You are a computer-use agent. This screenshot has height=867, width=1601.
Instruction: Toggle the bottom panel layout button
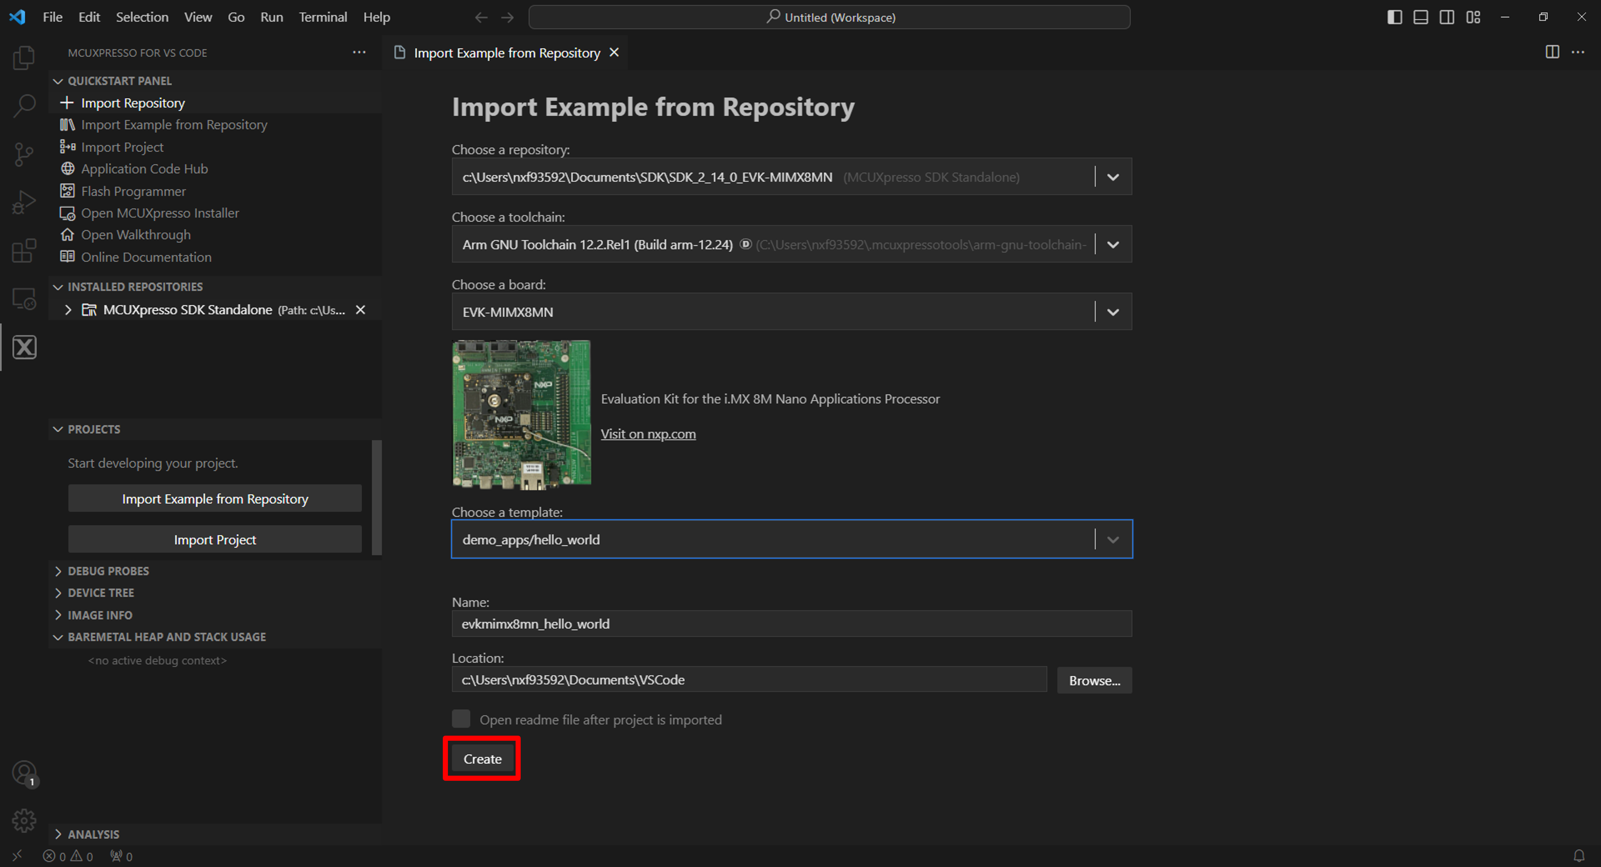coord(1420,17)
